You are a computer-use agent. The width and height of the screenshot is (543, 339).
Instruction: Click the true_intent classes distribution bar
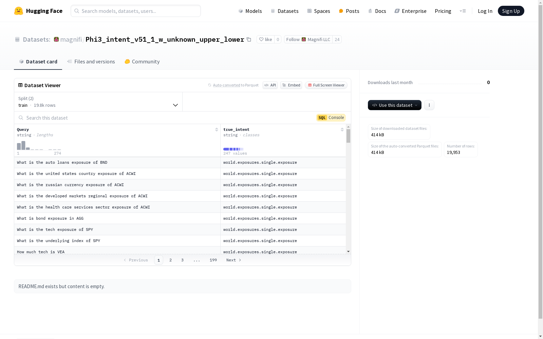233,149
